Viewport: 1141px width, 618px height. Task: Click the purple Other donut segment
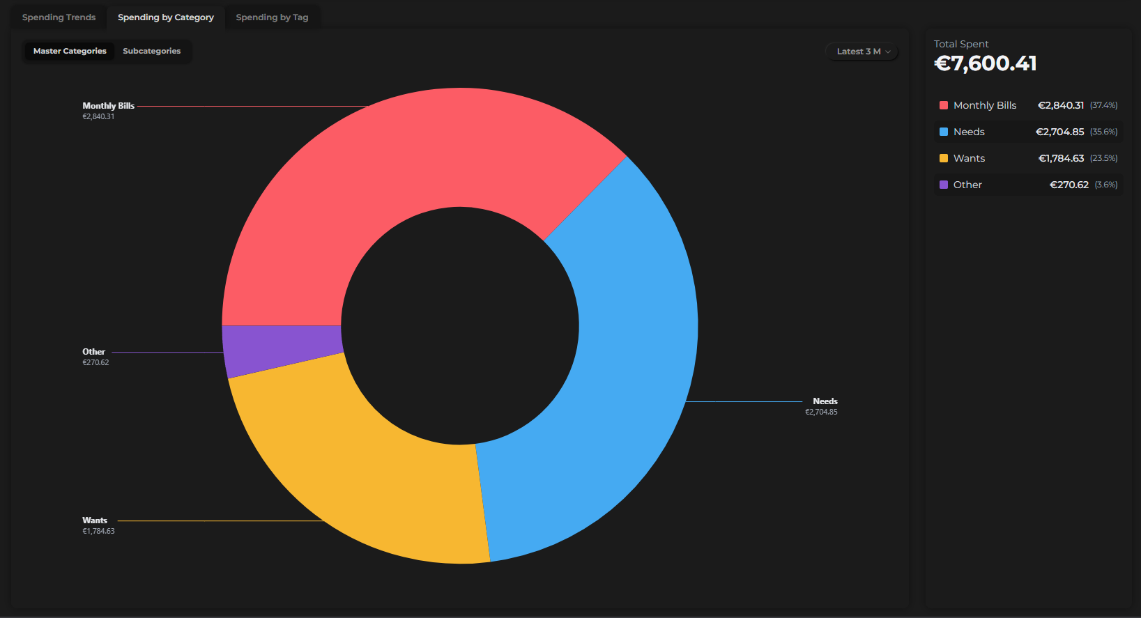click(282, 348)
